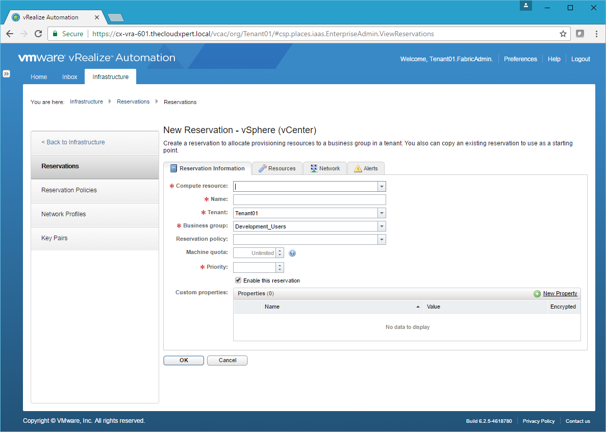
Task: Click the Cancel button
Action: pos(227,360)
